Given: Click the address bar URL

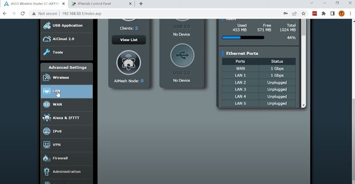Looking at the screenshot, I should coord(81,14).
